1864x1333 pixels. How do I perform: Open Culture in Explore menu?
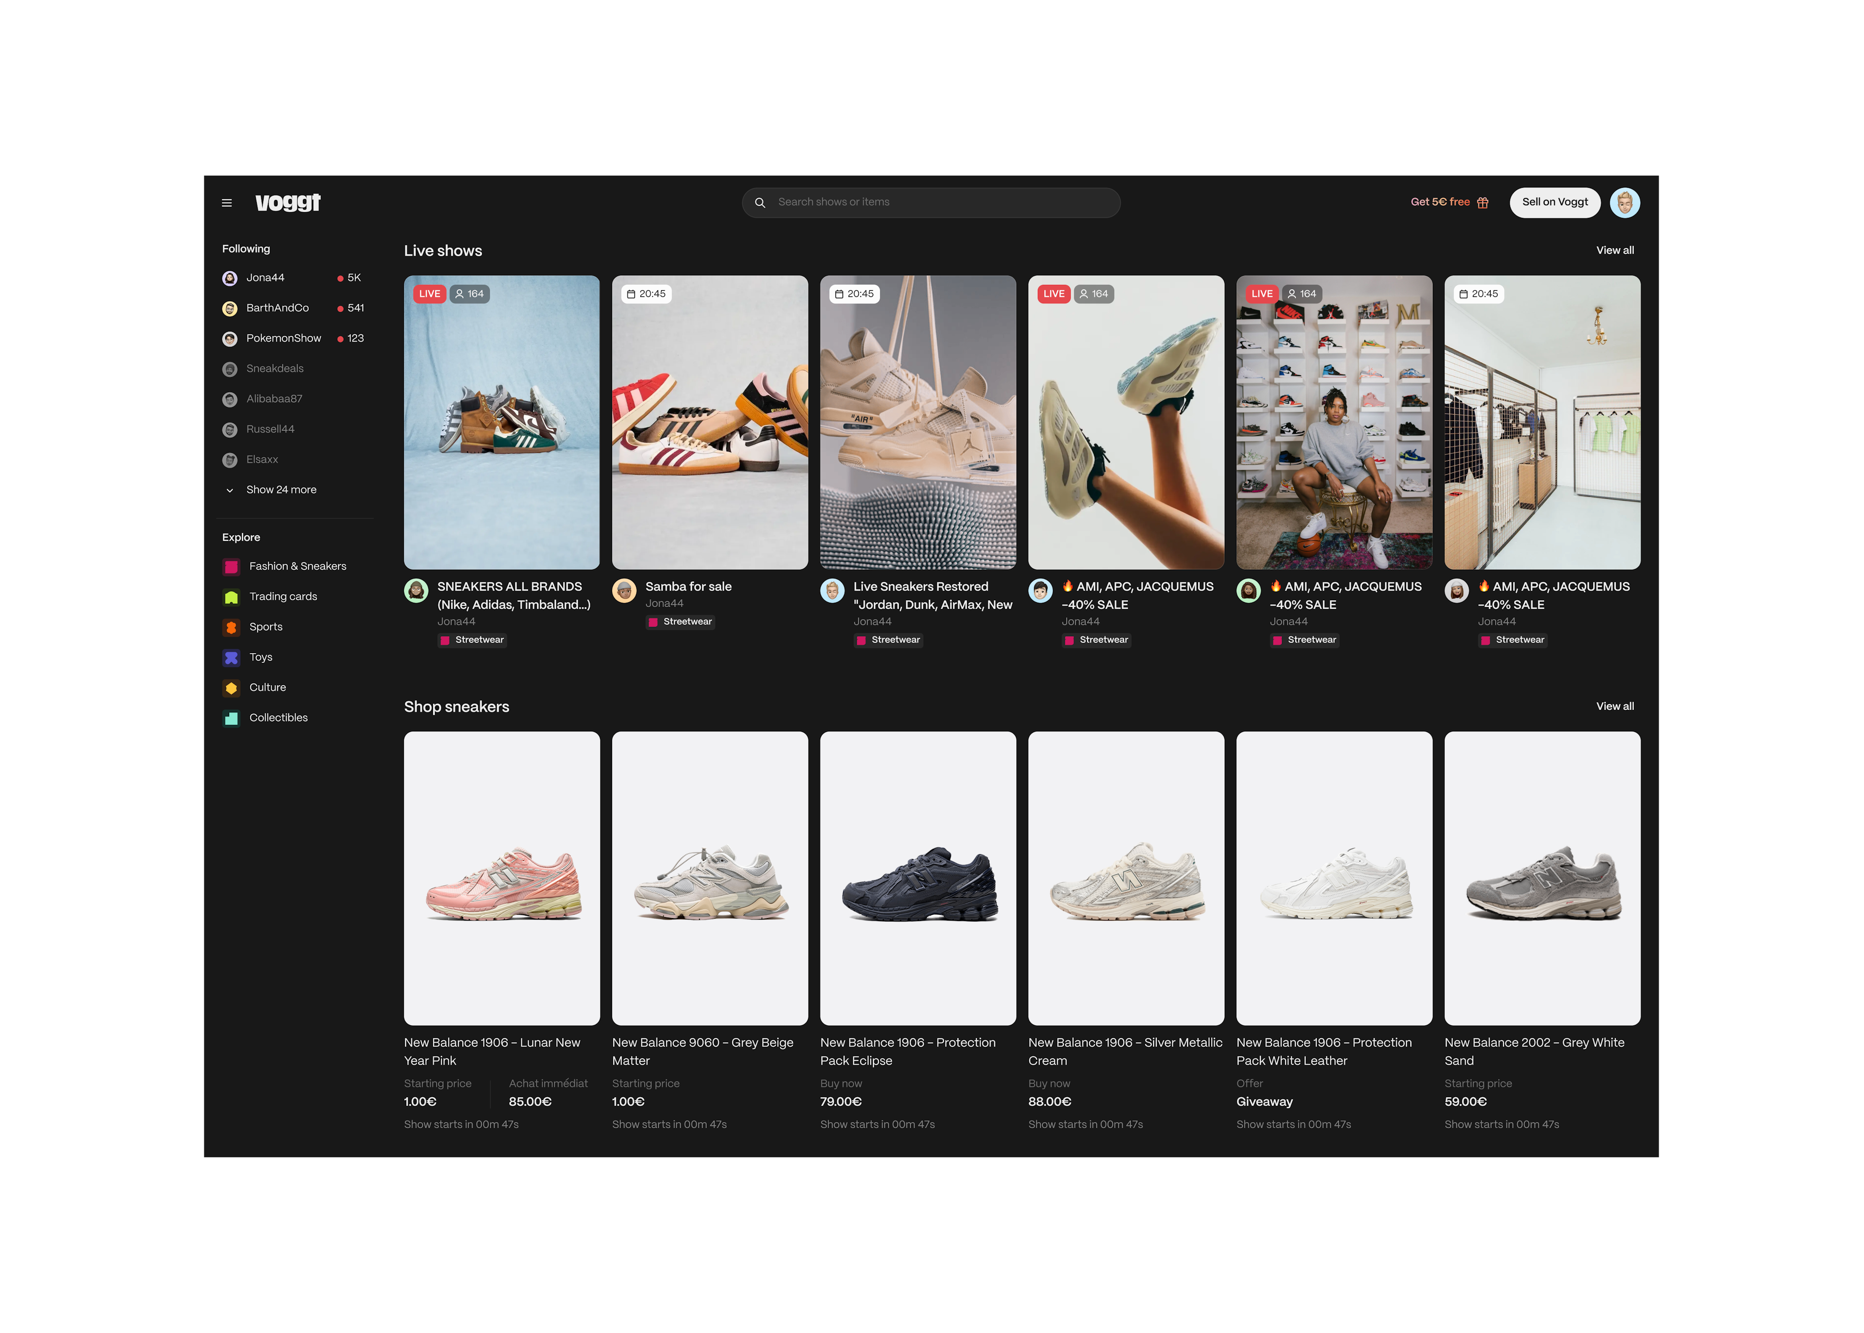click(x=267, y=688)
